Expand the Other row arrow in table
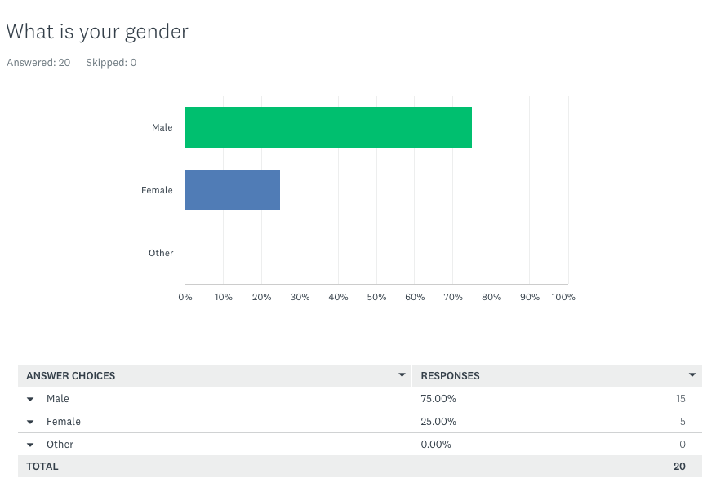The width and height of the screenshot is (716, 496). coord(30,445)
